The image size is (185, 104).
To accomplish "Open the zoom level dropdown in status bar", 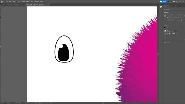I will click(x=7, y=103).
